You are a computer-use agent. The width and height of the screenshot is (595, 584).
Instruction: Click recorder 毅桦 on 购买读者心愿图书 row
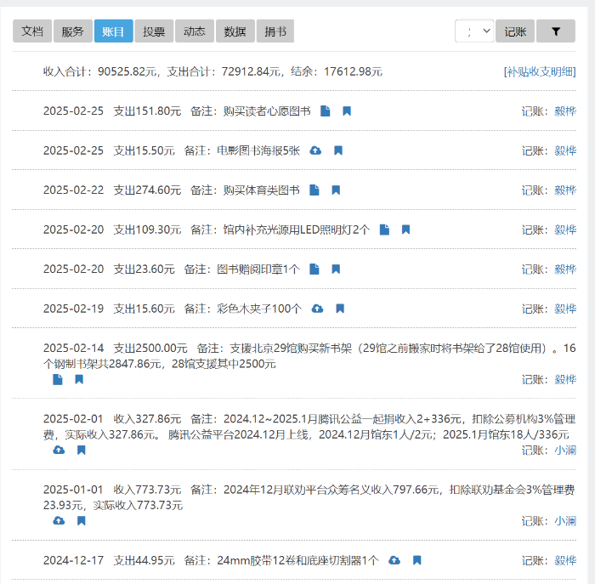pyautogui.click(x=565, y=111)
